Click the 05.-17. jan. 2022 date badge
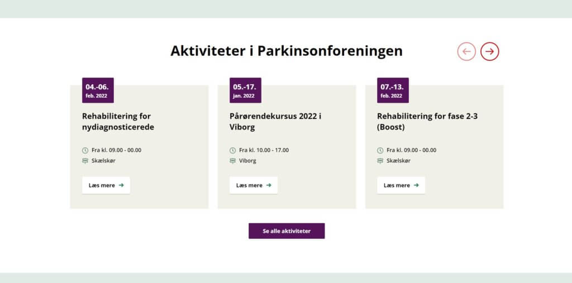Image resolution: width=572 pixels, height=283 pixels. 245,90
